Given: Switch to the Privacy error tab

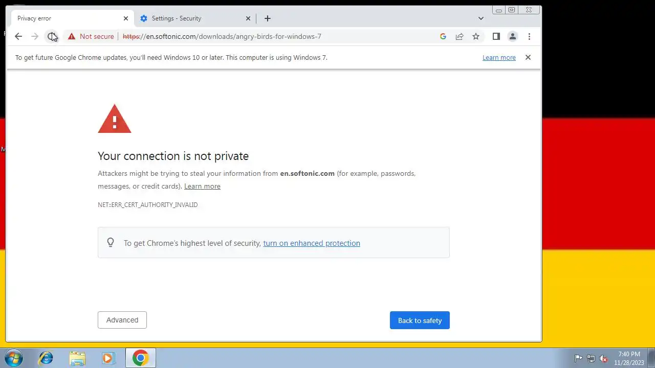Looking at the screenshot, I should tap(72, 18).
